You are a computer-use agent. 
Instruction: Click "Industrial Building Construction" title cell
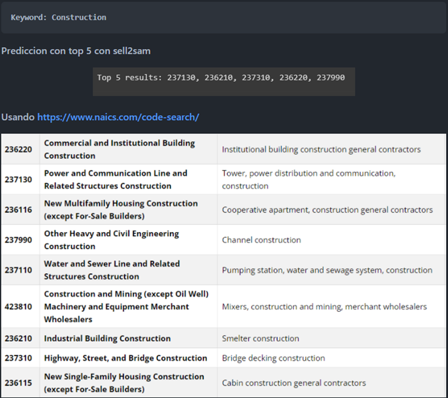(107, 339)
